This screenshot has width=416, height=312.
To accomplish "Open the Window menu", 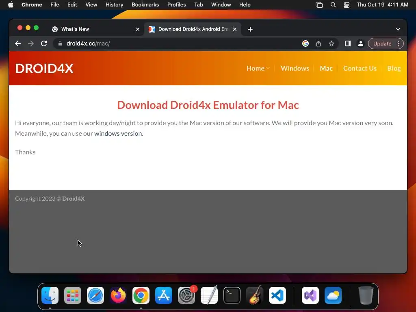I will (x=221, y=5).
